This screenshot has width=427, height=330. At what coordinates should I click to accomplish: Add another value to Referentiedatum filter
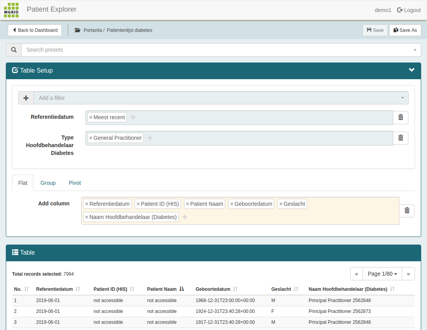point(133,117)
